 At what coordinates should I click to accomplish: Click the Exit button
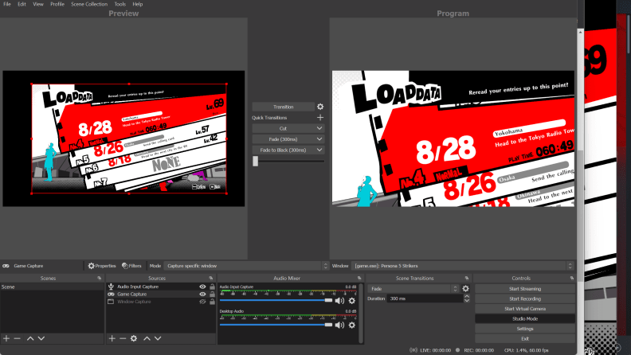tap(525, 338)
